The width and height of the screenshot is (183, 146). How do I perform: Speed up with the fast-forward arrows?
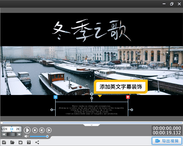(19, 134)
